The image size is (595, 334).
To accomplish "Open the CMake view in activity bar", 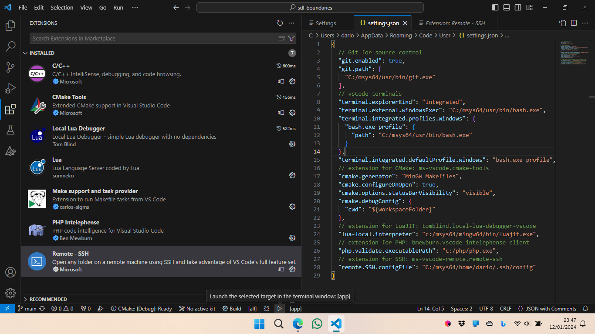I will coord(10,151).
